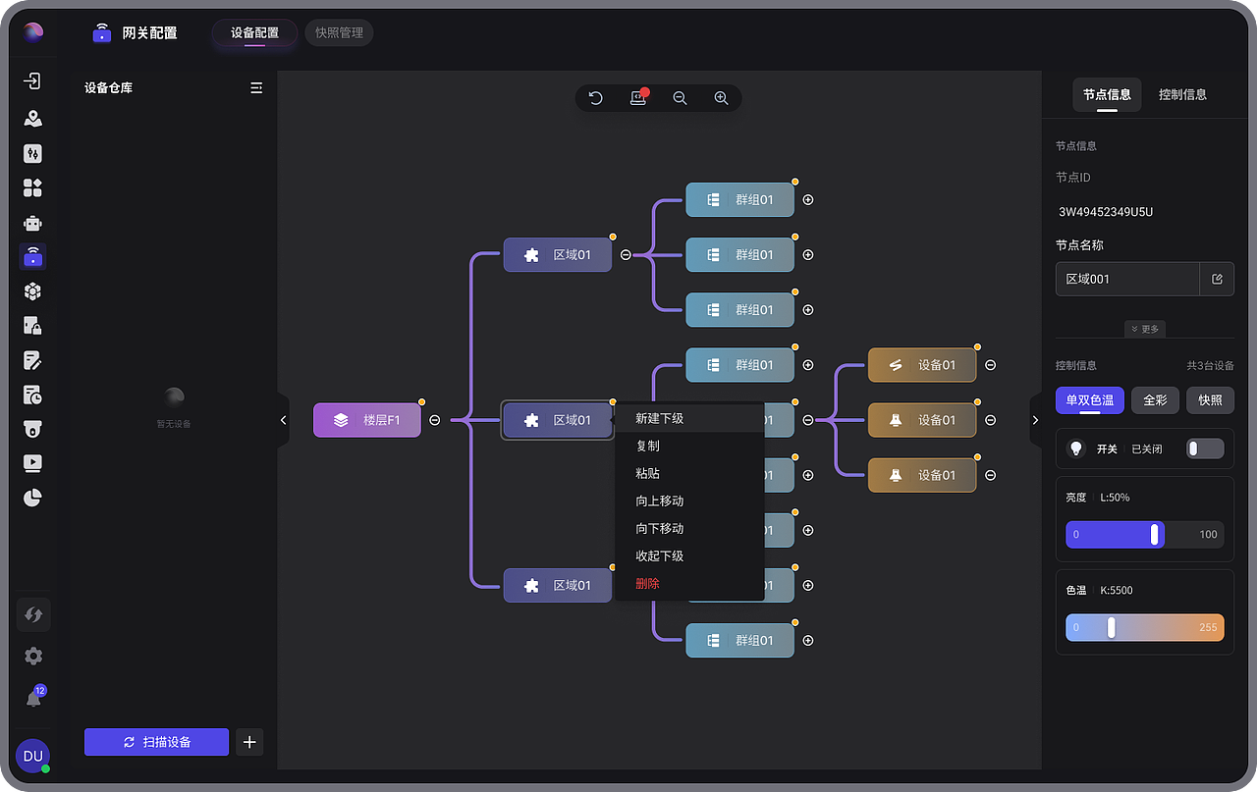Viewport: 1257px width, 792px height.
Task: Switch to the 设备配置 tab
Action: tap(255, 32)
